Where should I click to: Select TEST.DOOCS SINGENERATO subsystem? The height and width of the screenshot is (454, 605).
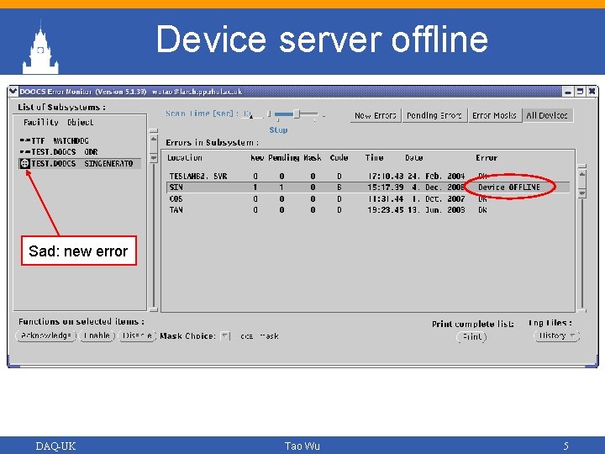click(80, 163)
